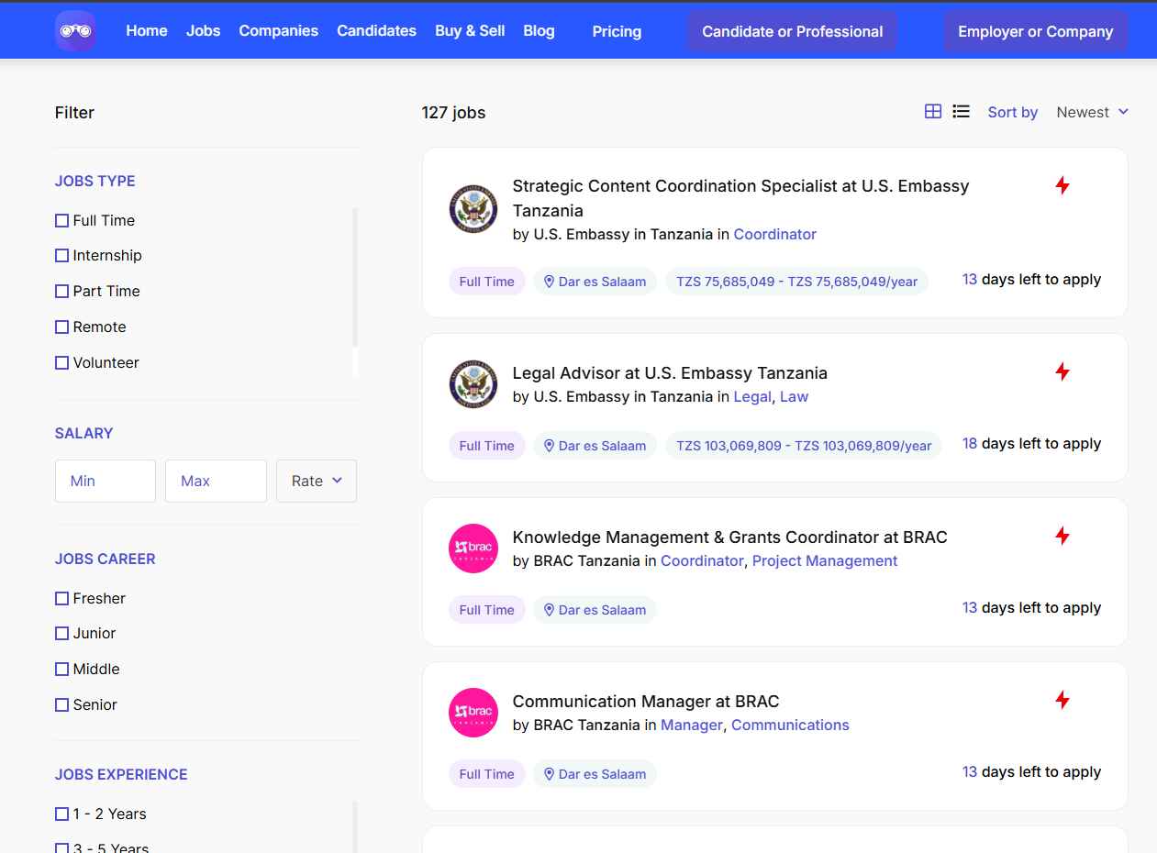Click Full Time tag on Legal Advisor job
The height and width of the screenshot is (853, 1157).
487,446
